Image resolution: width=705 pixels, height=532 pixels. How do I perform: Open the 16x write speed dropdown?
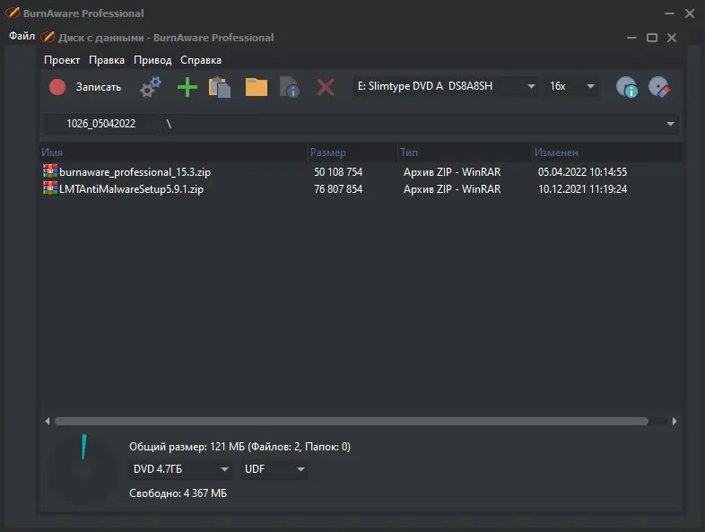[x=571, y=86]
